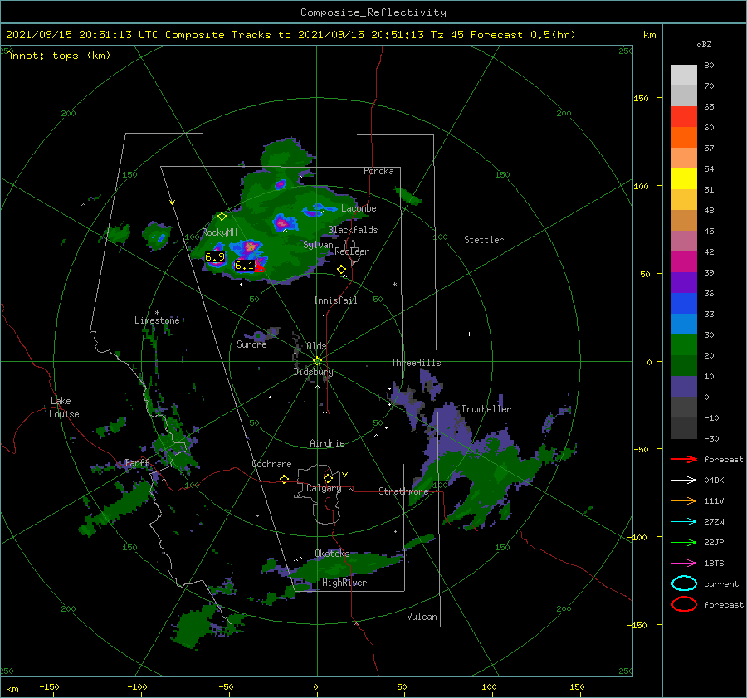
Task: Click the Sundre label
Action: pyautogui.click(x=251, y=344)
